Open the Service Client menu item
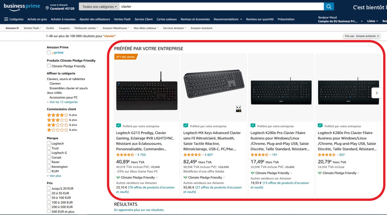387x215 pixels. tap(143, 19)
